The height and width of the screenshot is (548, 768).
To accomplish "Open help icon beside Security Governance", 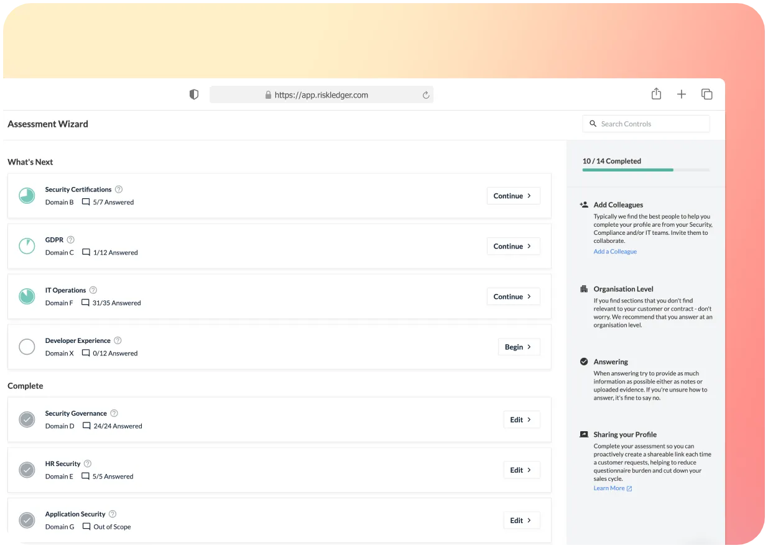I will (114, 413).
